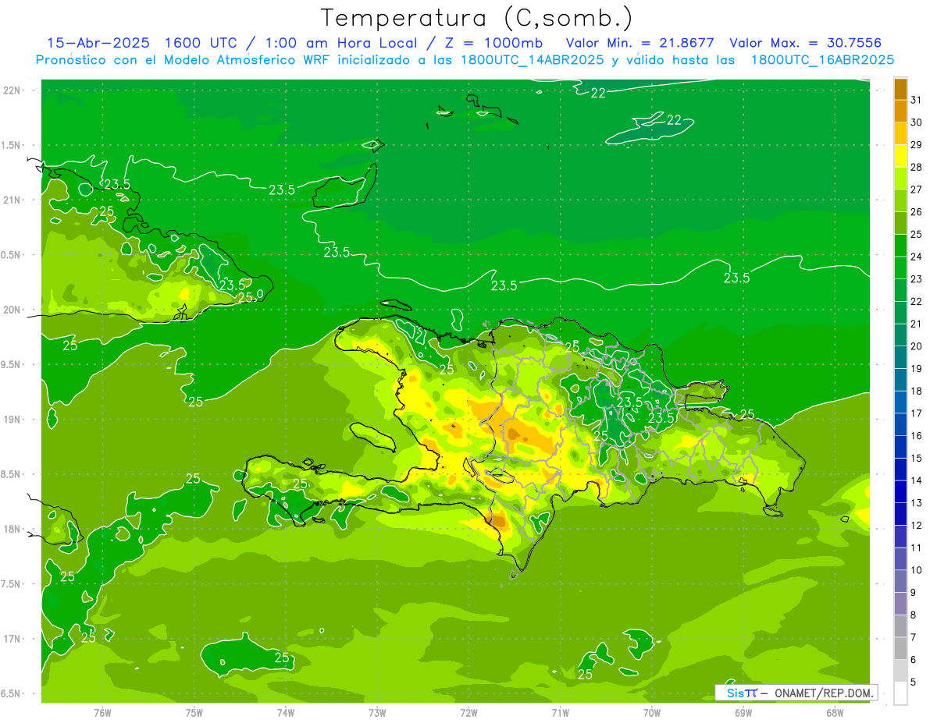Screen dimensions: 937x723
Task: Click the "15" value on color scale
Action: pyautogui.click(x=917, y=459)
